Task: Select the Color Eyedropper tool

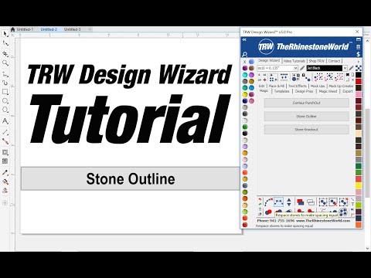Action: pyautogui.click(x=5, y=173)
